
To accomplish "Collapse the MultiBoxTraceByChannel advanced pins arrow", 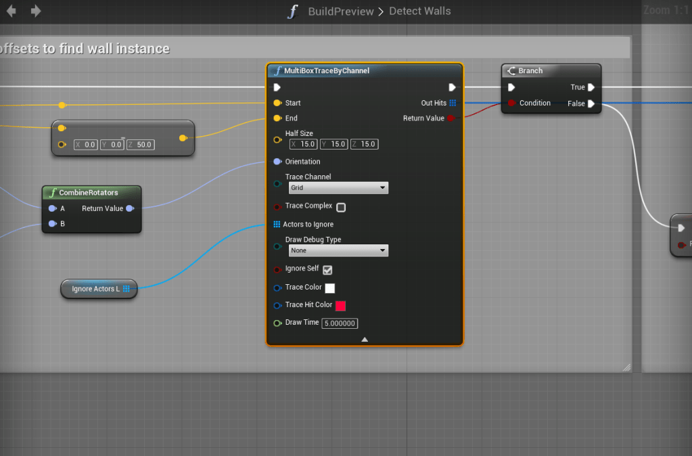I will tap(365, 339).
